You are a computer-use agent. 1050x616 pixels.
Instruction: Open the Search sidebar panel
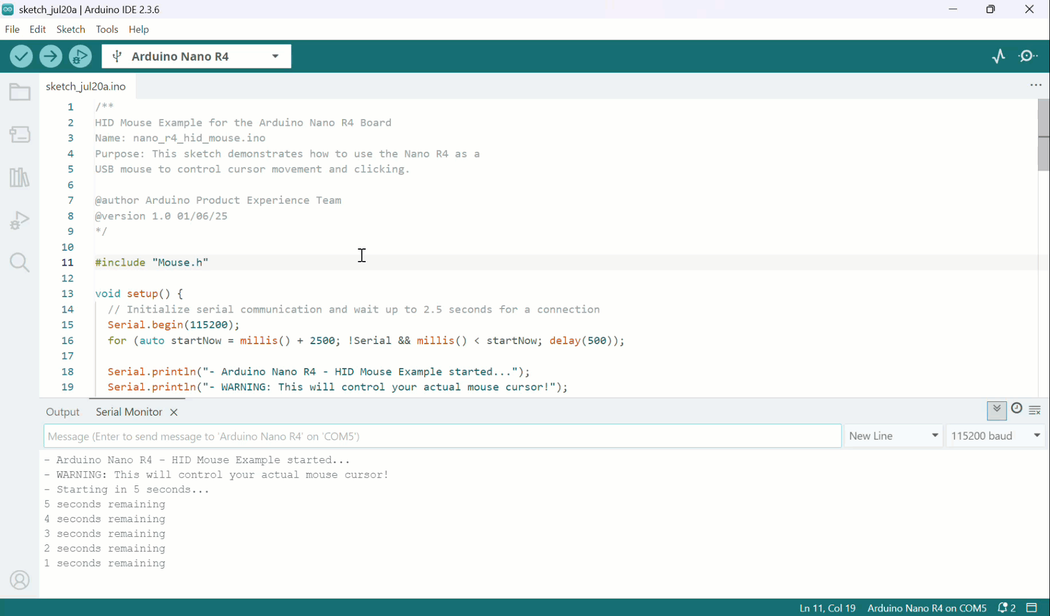click(19, 262)
